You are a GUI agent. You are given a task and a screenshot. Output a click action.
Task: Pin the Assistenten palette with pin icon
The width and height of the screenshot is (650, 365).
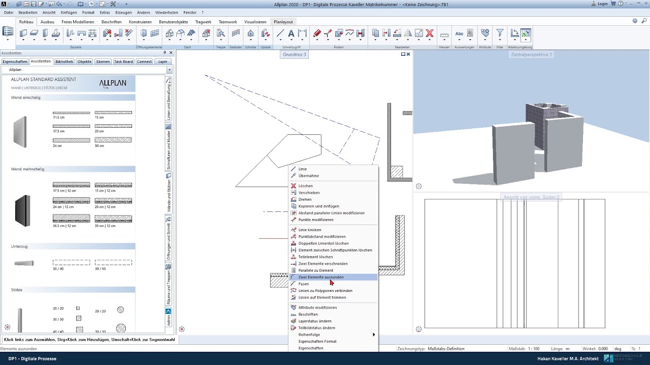(x=165, y=53)
